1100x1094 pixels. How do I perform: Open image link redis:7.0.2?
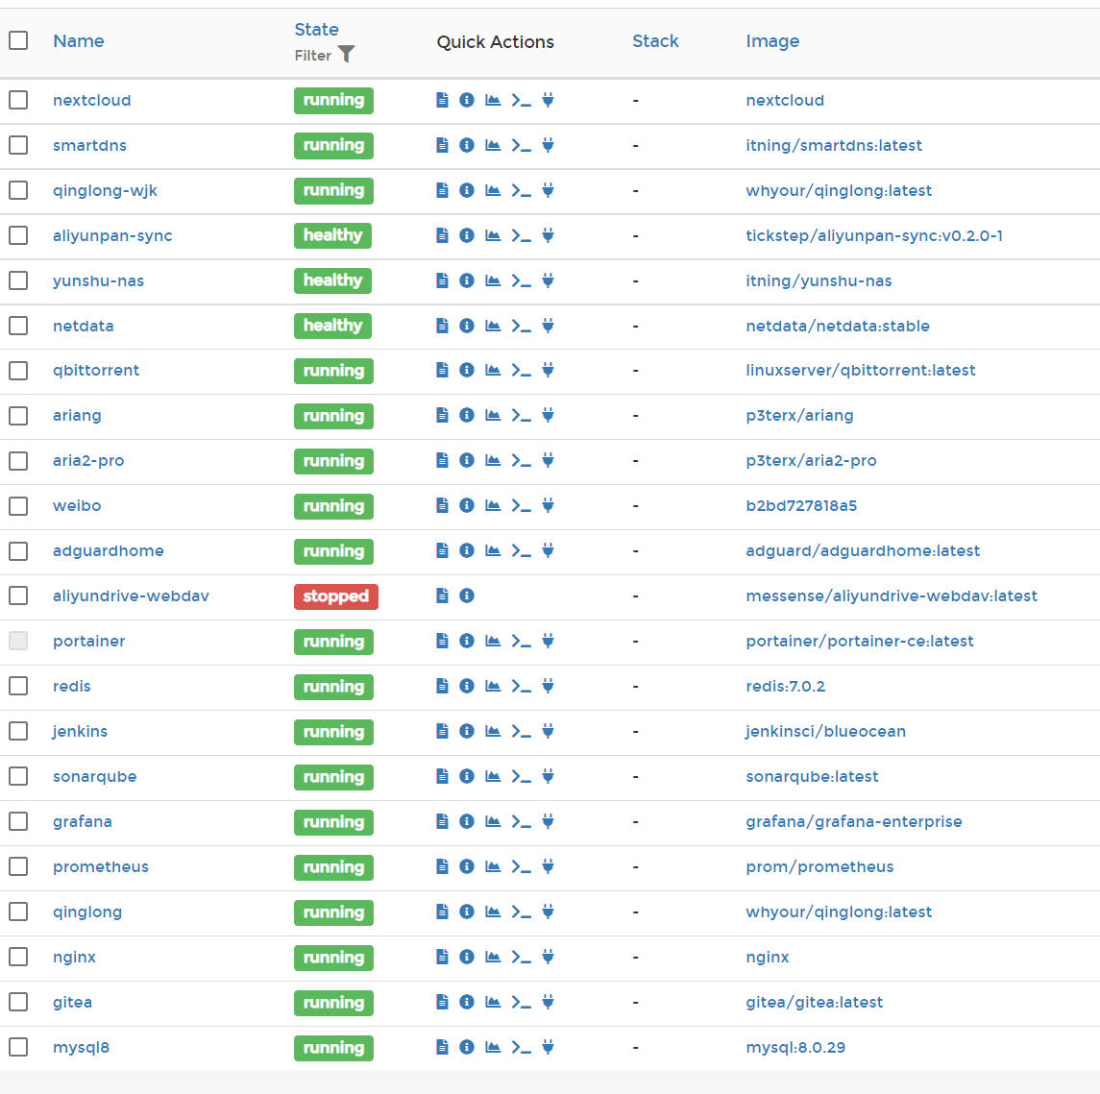pyautogui.click(x=786, y=686)
